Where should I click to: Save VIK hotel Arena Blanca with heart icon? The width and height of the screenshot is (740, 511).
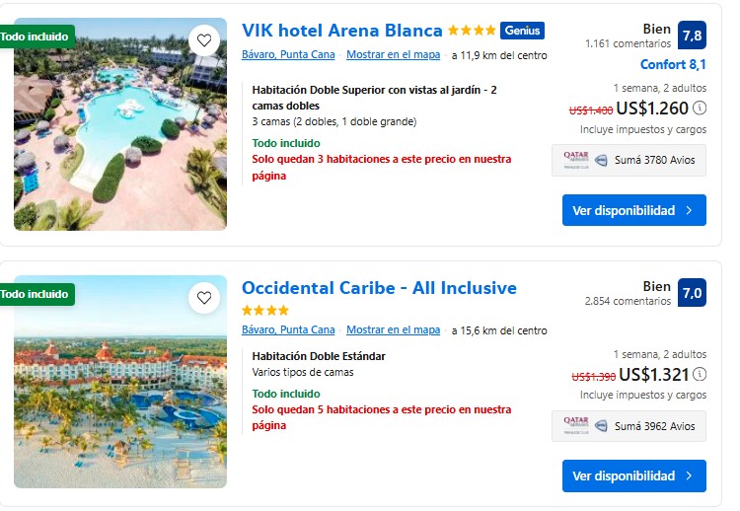[x=204, y=40]
